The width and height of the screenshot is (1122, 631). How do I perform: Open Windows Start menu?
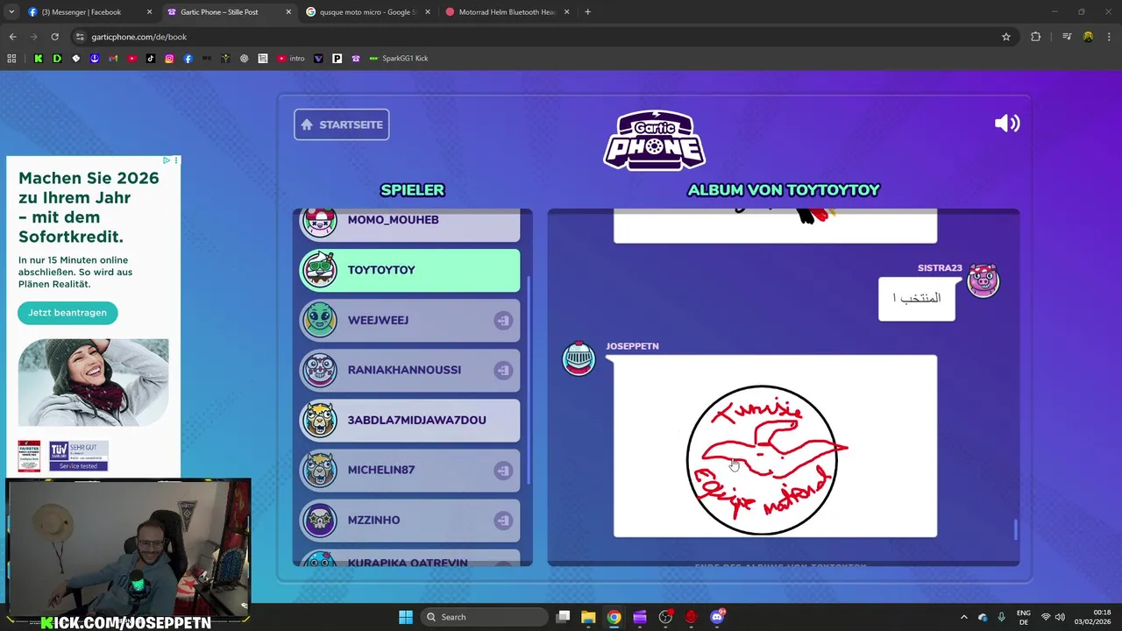pyautogui.click(x=406, y=617)
